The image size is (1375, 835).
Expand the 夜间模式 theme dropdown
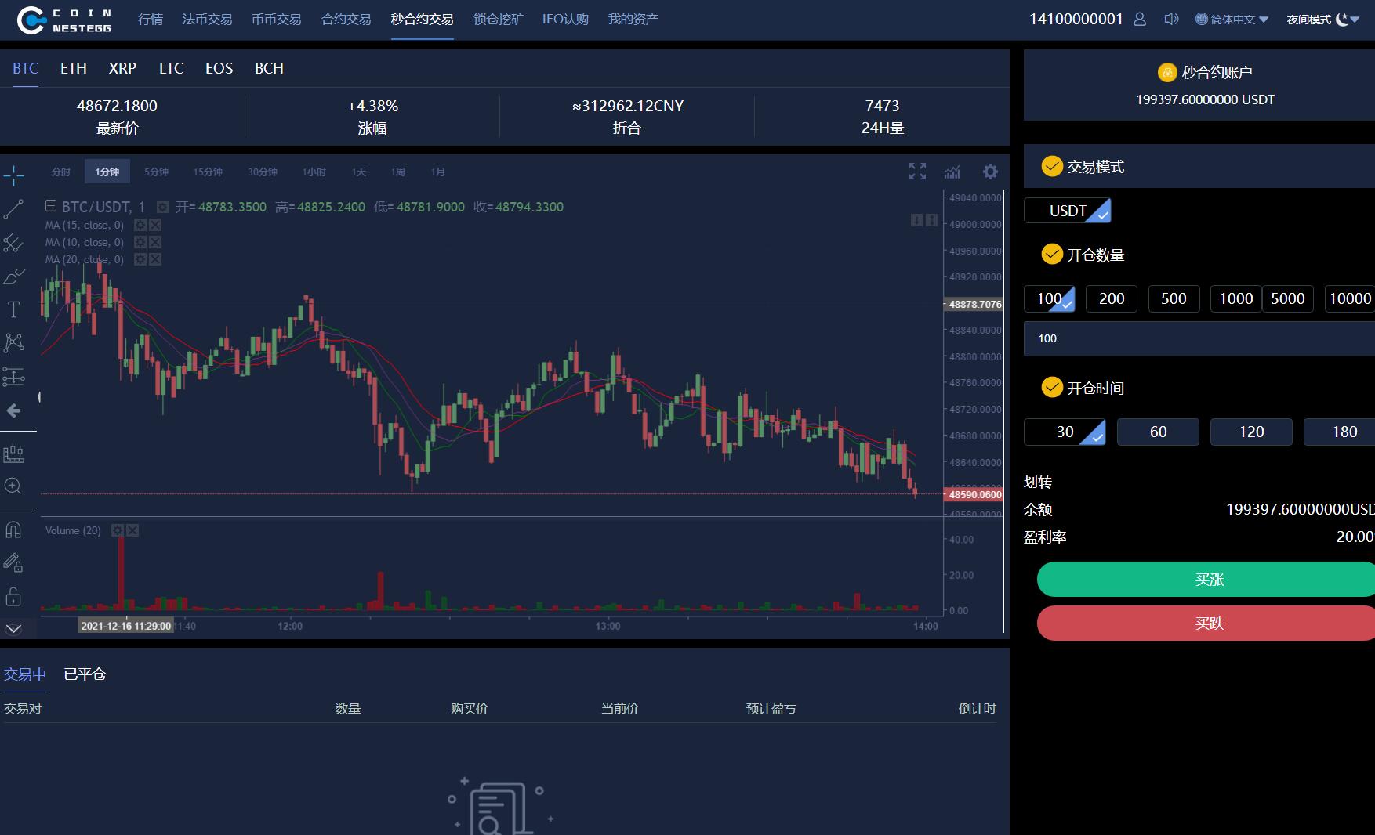tap(1322, 20)
